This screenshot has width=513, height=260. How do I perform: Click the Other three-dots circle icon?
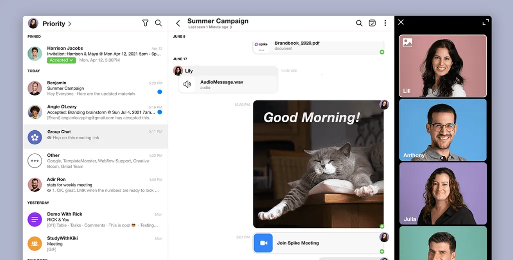(x=35, y=161)
